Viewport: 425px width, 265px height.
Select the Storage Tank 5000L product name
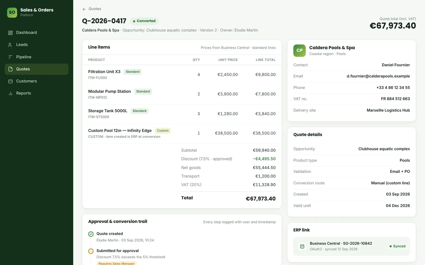tap(108, 111)
